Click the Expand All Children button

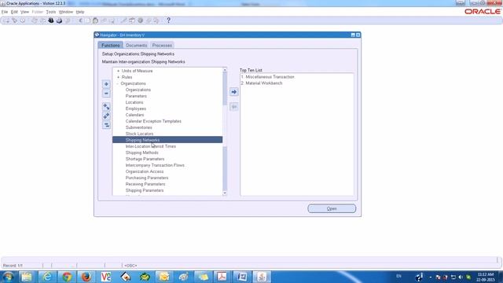click(x=106, y=107)
